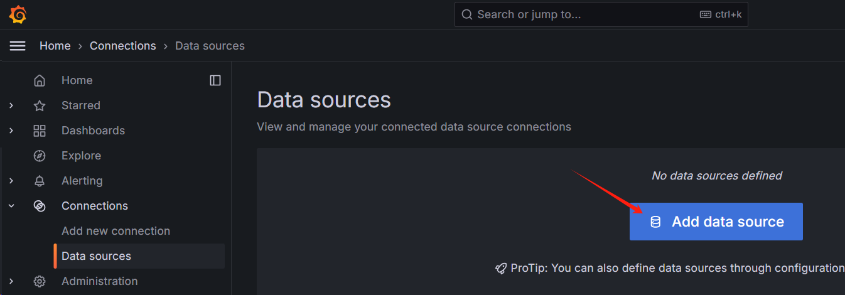The height and width of the screenshot is (295, 845).
Task: Expand the Dashboards section chevron
Action: (x=11, y=131)
